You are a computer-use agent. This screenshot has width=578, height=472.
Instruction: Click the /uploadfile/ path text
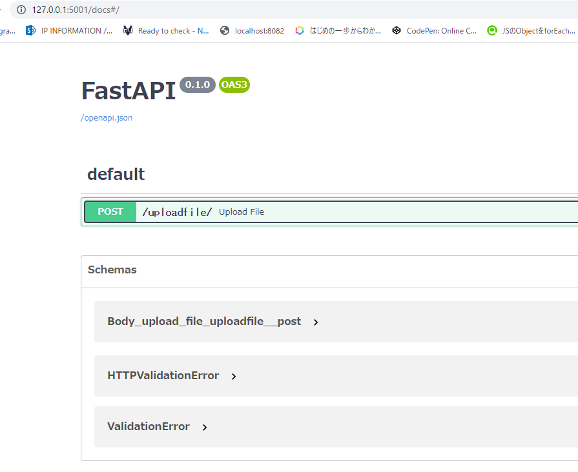pos(177,212)
